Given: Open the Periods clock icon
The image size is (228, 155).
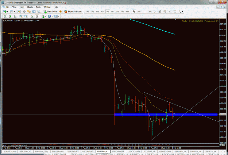Looking at the screenshot, I should click(x=50, y=16).
